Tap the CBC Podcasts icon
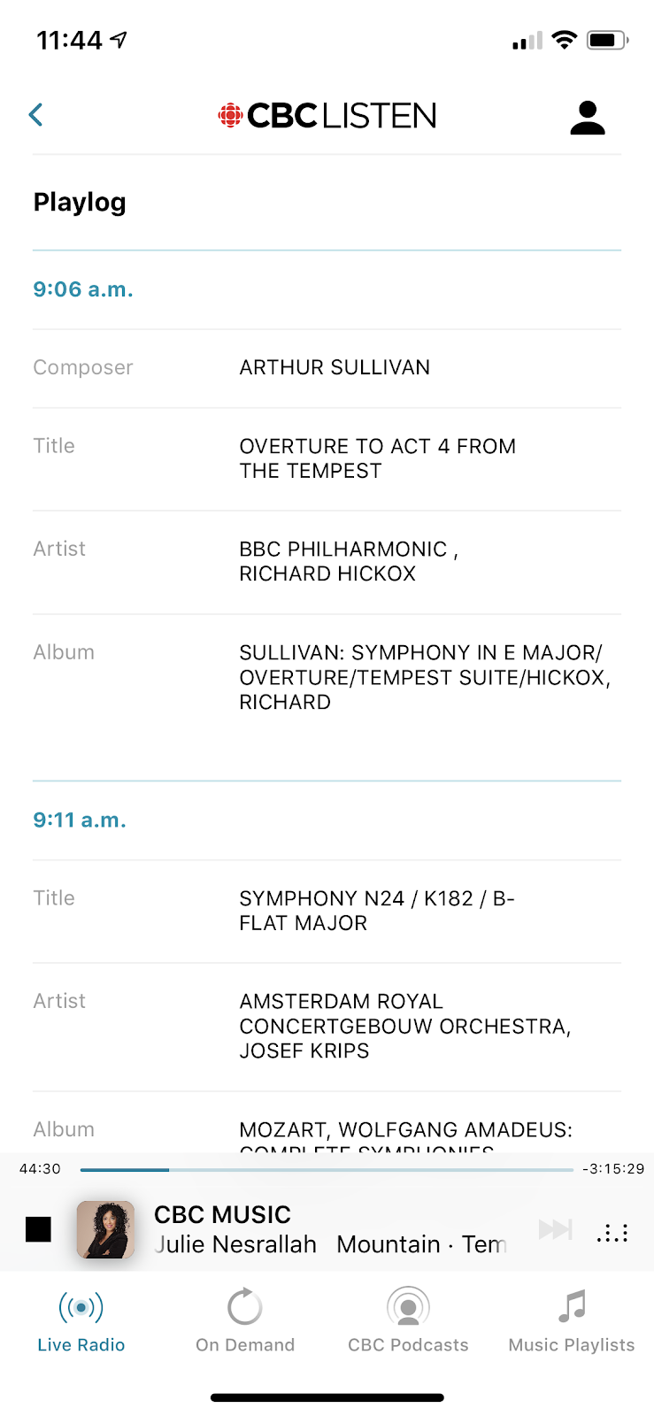 point(408,1306)
